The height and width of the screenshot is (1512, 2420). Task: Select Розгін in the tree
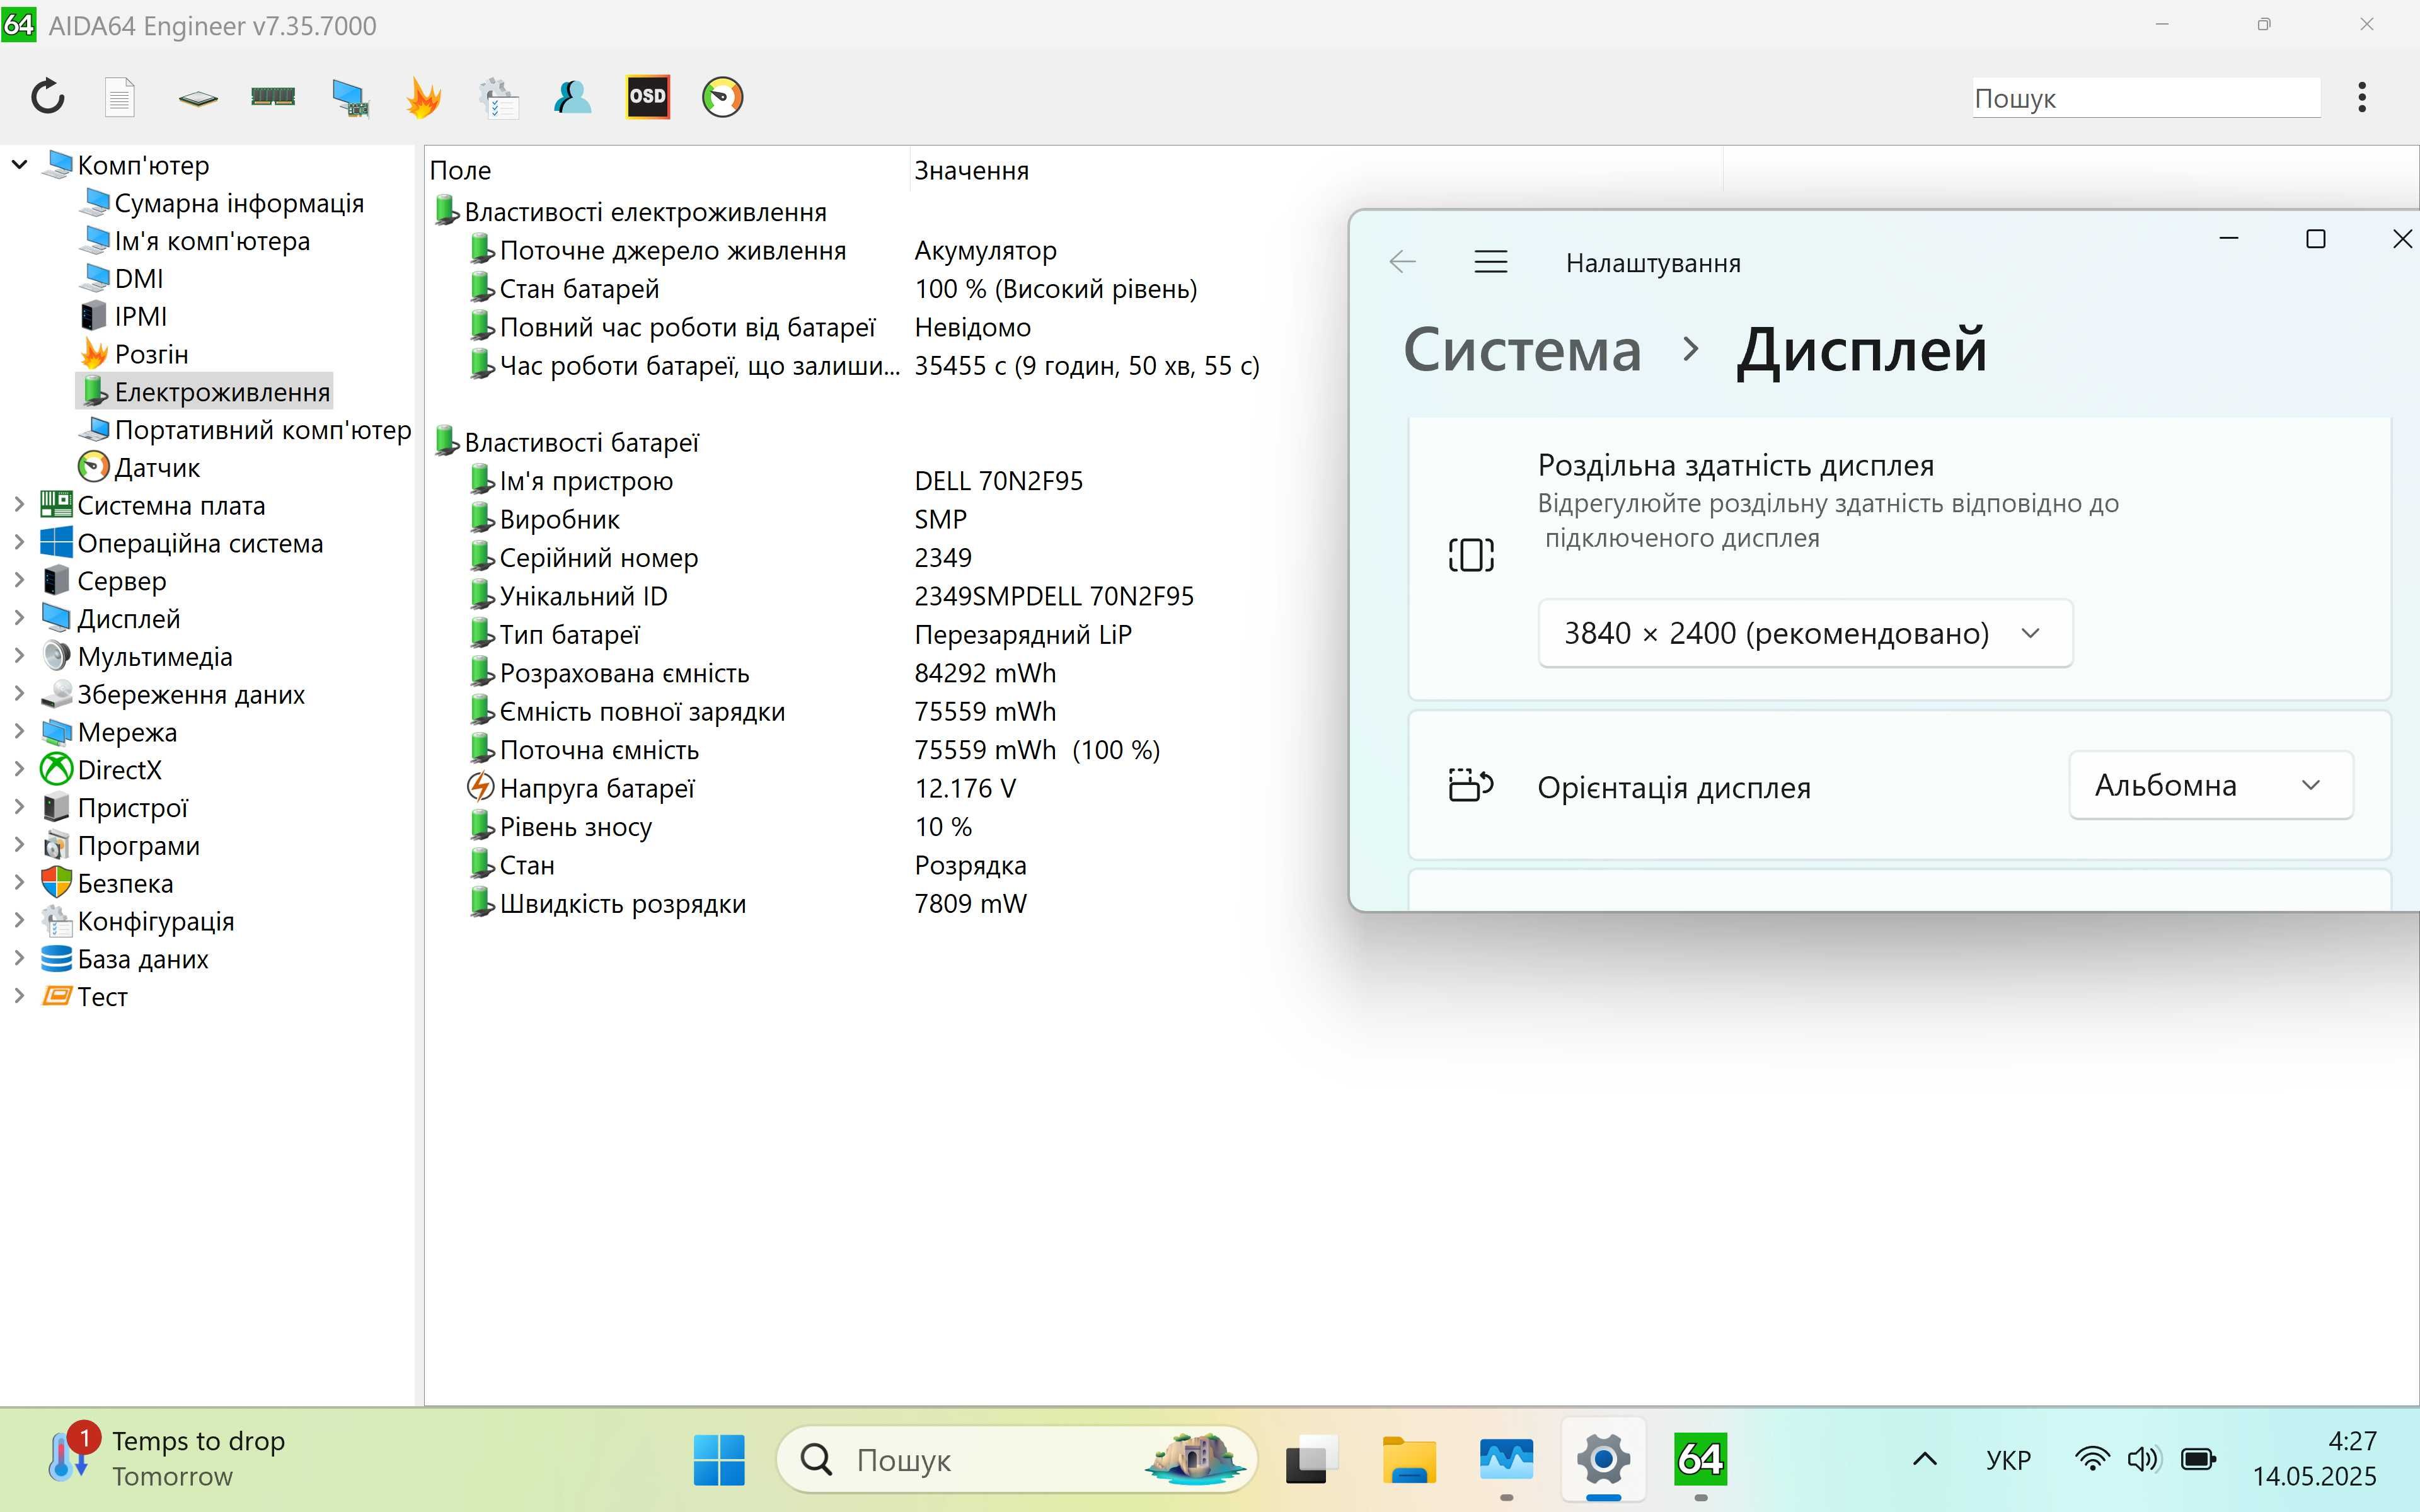tap(151, 354)
